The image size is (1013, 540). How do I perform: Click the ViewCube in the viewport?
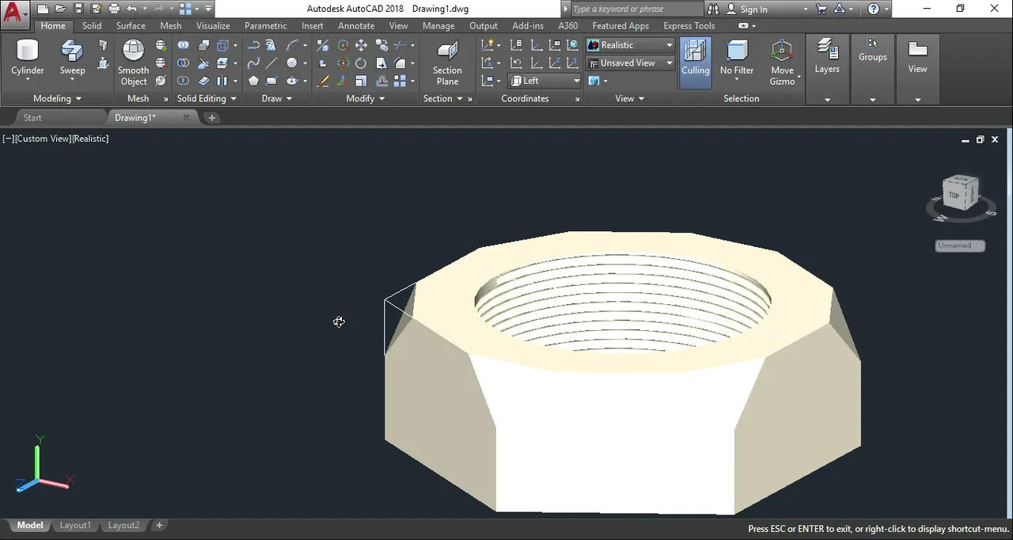coord(960,194)
